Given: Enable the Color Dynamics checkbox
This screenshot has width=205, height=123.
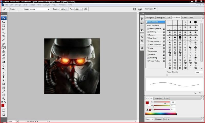Looking at the screenshot, I should [148, 41].
